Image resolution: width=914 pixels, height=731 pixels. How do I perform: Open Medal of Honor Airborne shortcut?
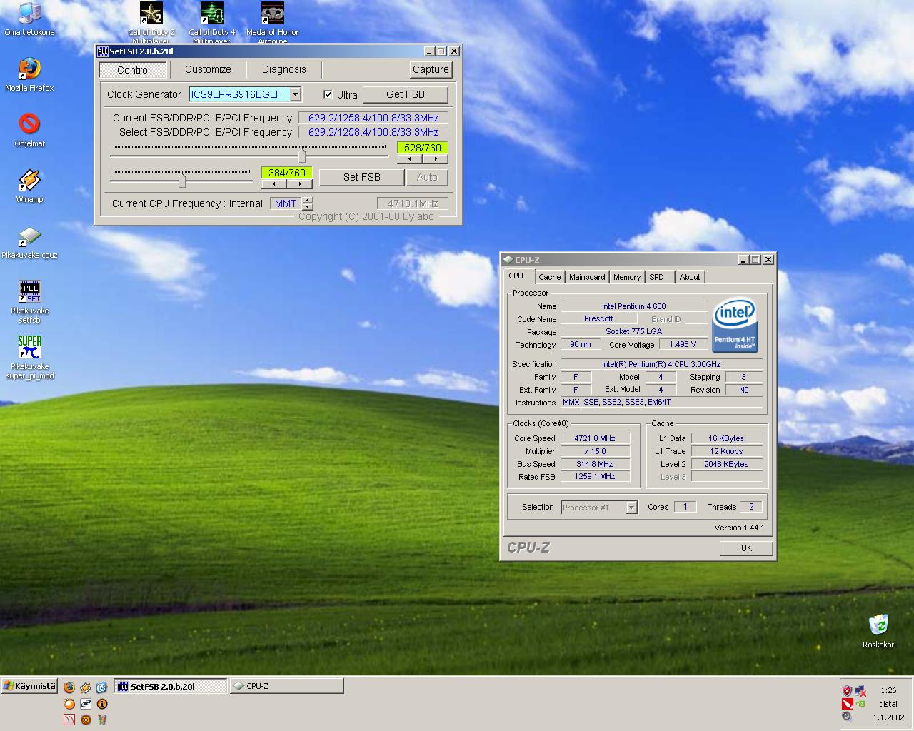click(x=272, y=23)
